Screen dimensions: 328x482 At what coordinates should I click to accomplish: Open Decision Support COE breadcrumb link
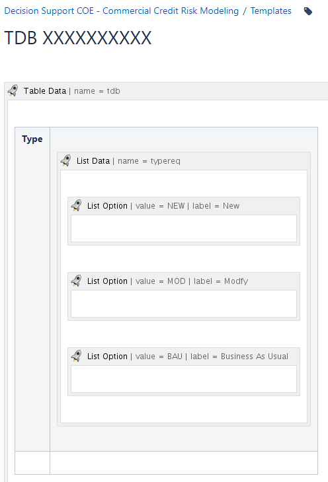pyautogui.click(x=121, y=11)
